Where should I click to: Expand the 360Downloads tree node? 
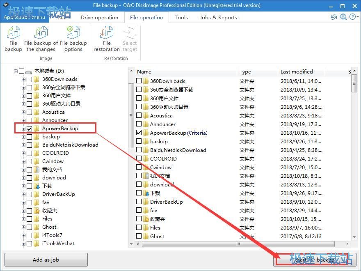tap(23, 80)
